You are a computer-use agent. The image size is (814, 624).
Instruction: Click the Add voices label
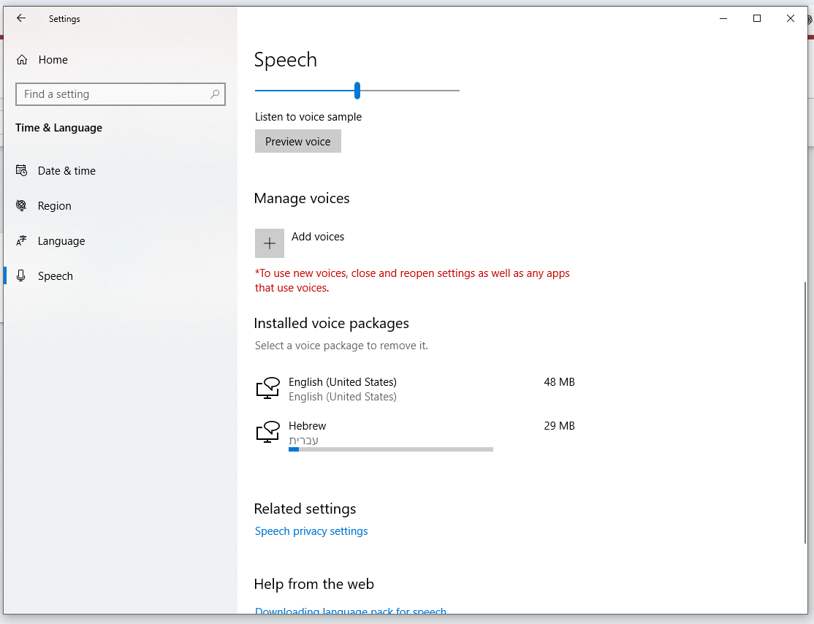[x=318, y=237]
